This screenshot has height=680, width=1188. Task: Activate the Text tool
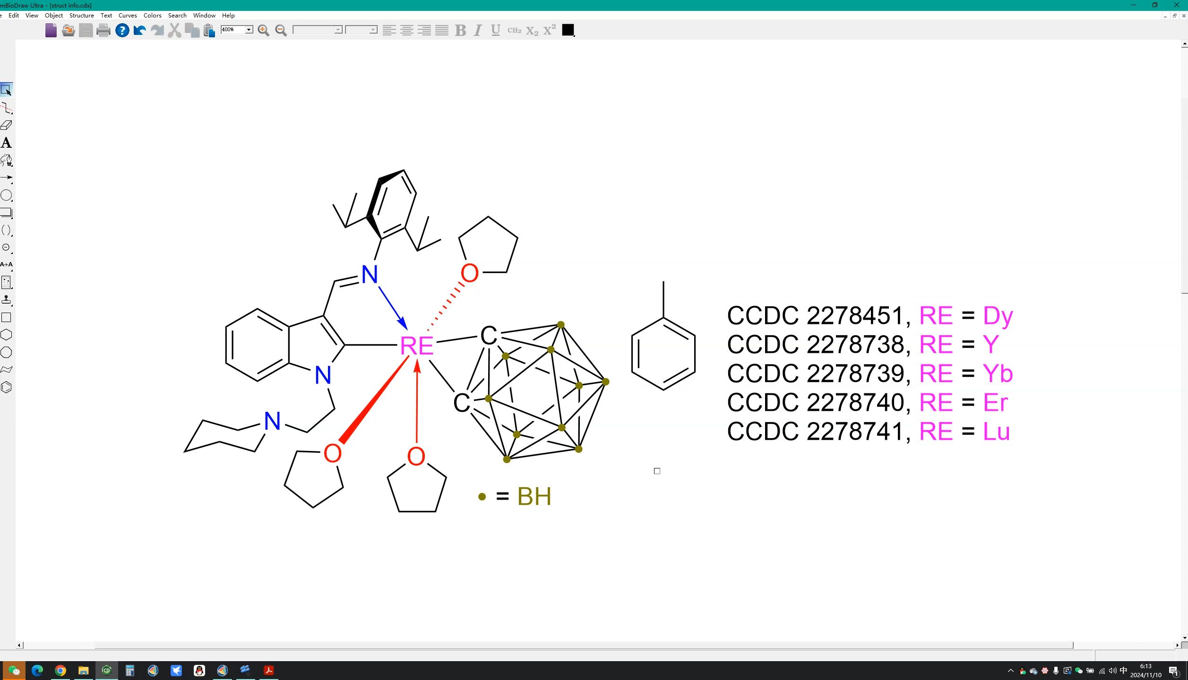6,143
